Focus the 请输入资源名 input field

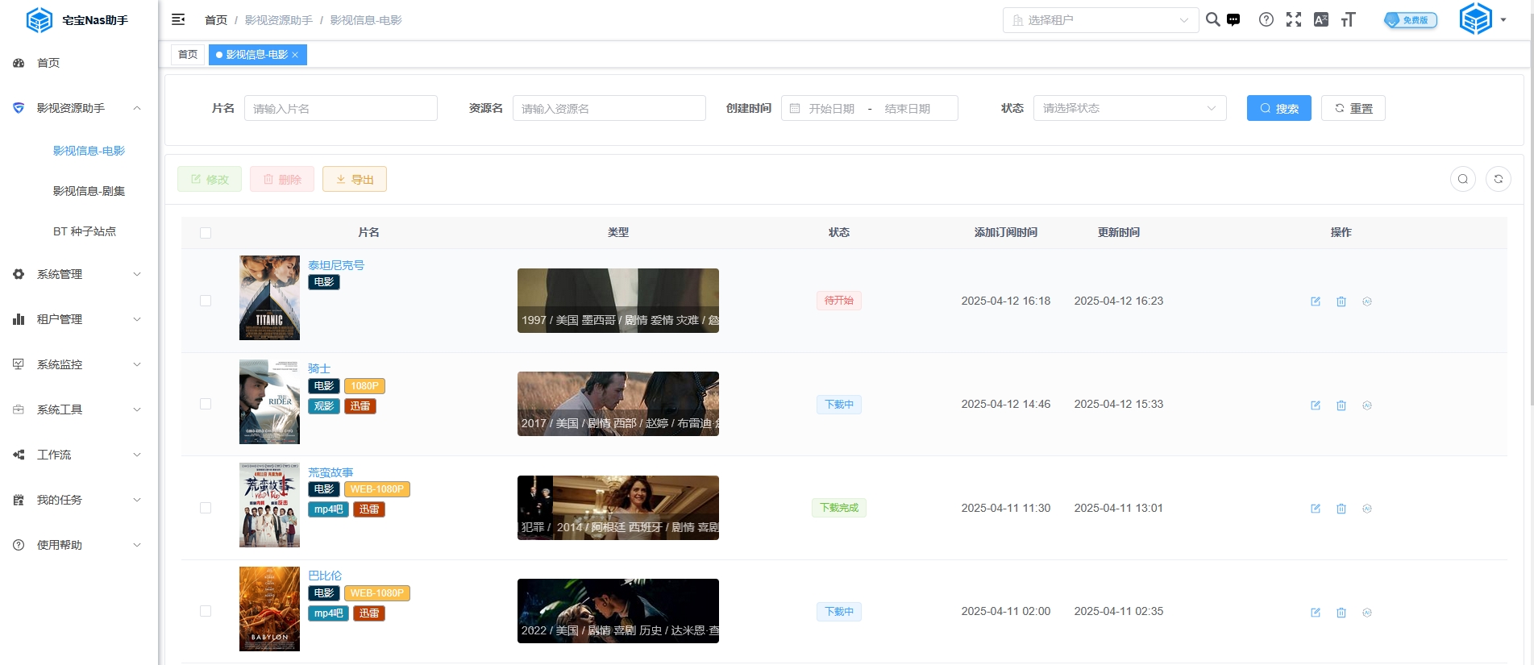(609, 108)
